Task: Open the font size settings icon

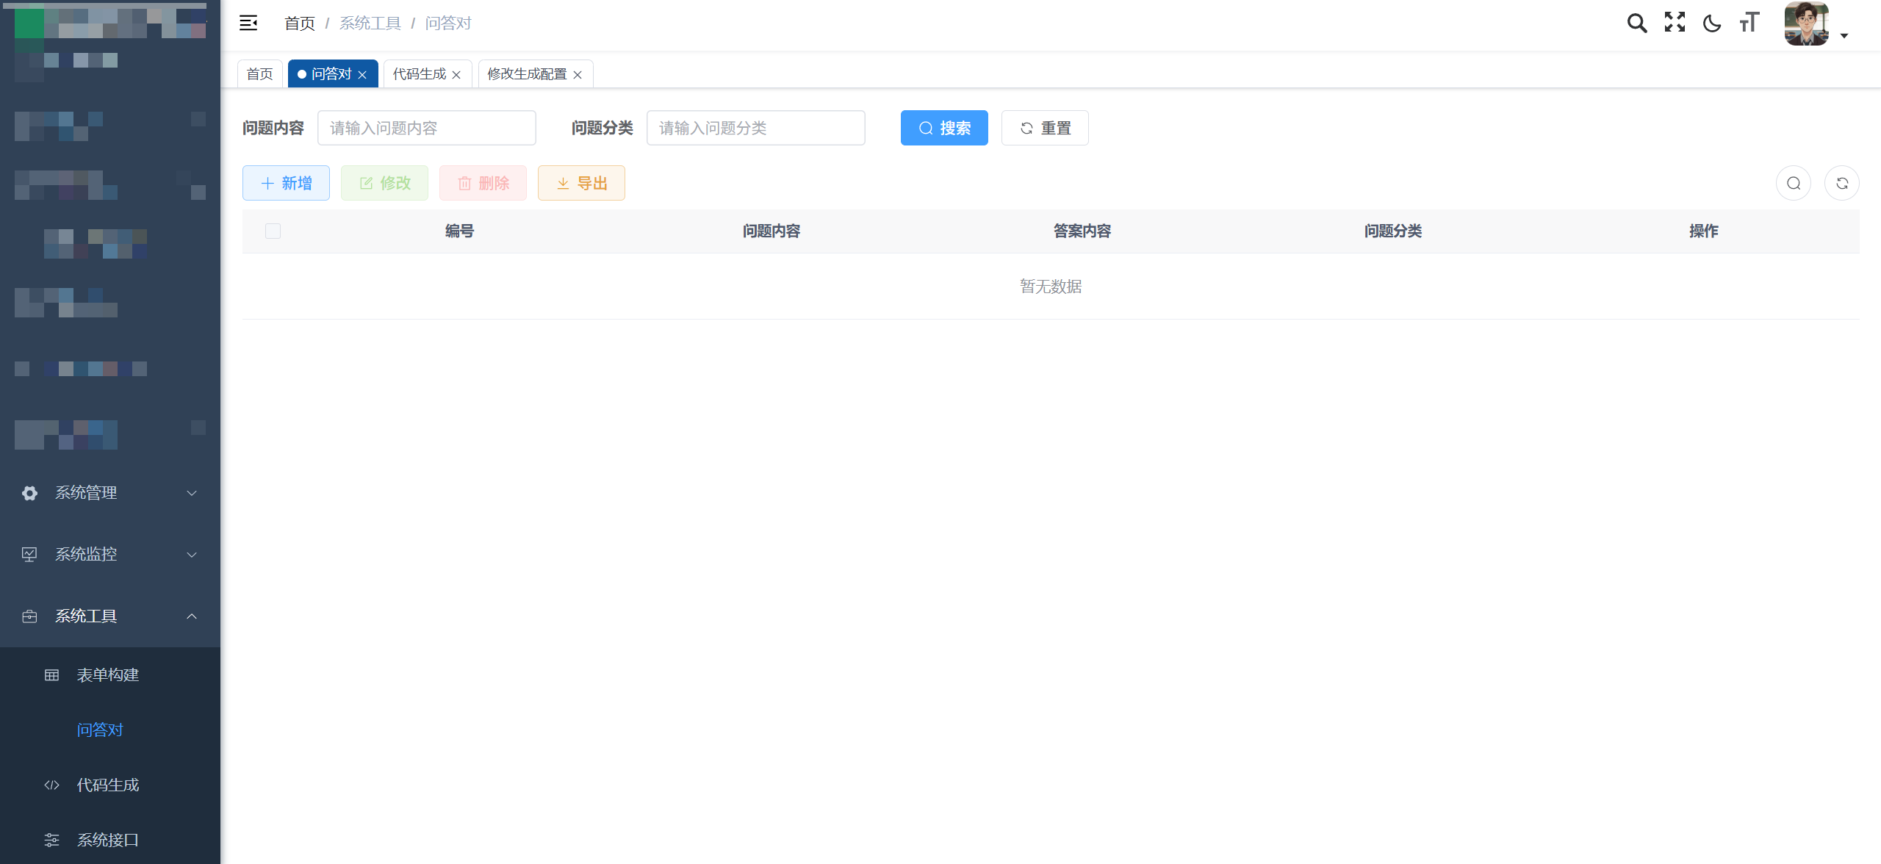Action: coord(1749,23)
